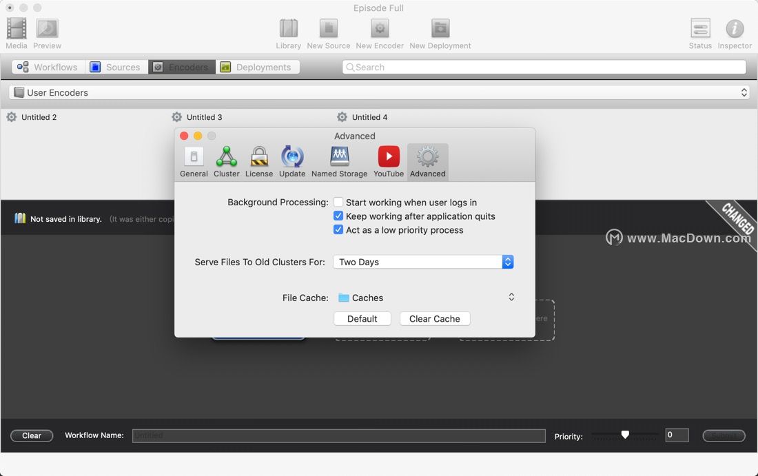This screenshot has height=476, width=758.
Task: Click the Priority slider thumb
Action: 625,435
